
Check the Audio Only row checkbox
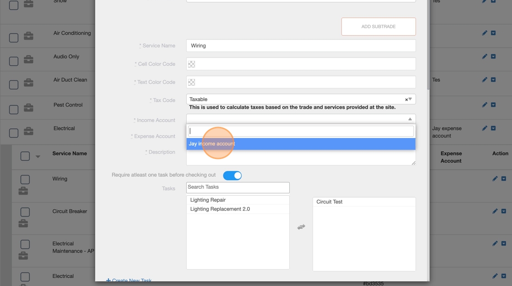pyautogui.click(x=14, y=61)
